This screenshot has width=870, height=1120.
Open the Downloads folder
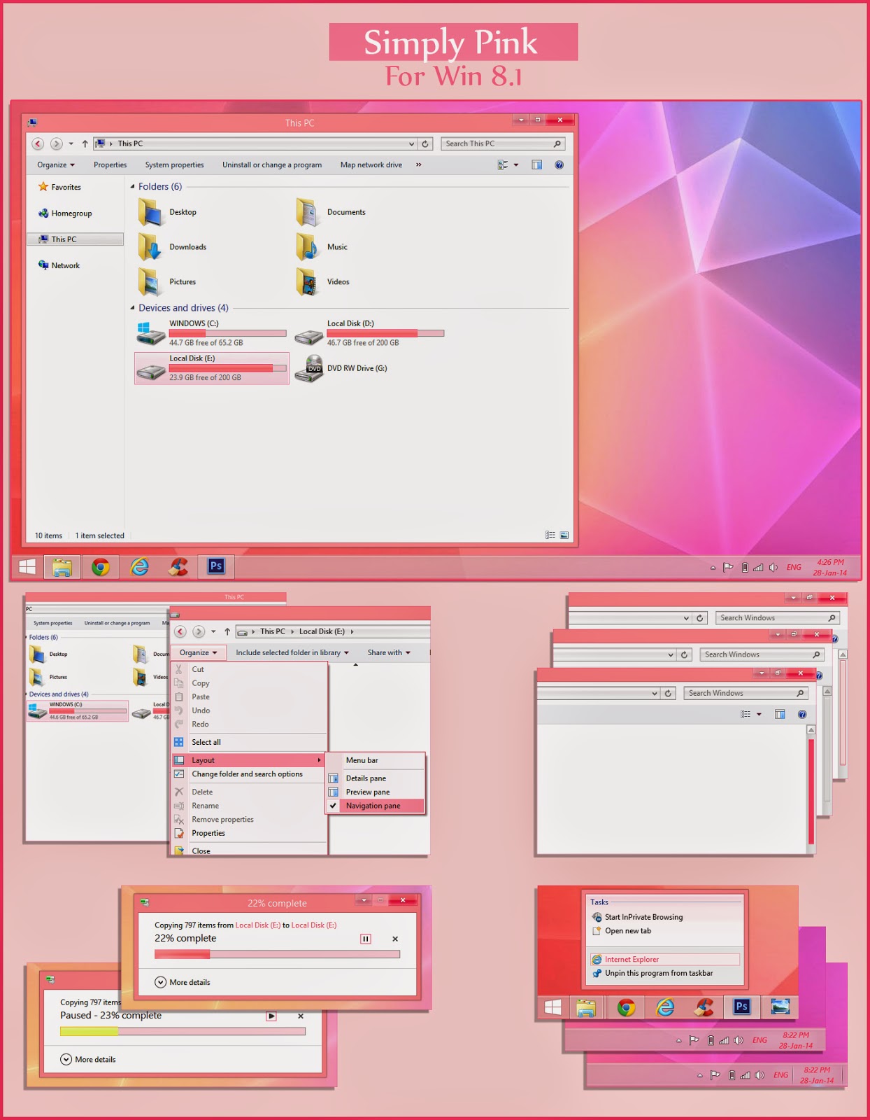point(172,247)
